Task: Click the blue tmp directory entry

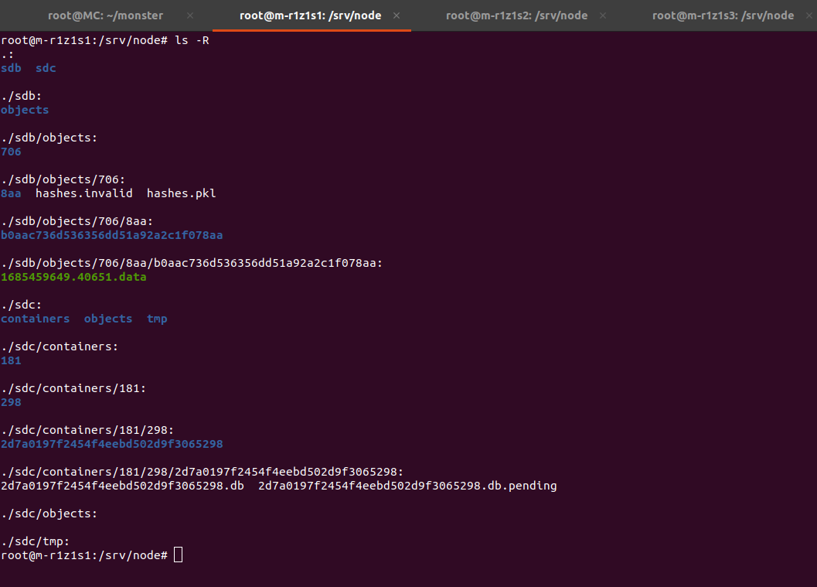Action: pos(157,319)
